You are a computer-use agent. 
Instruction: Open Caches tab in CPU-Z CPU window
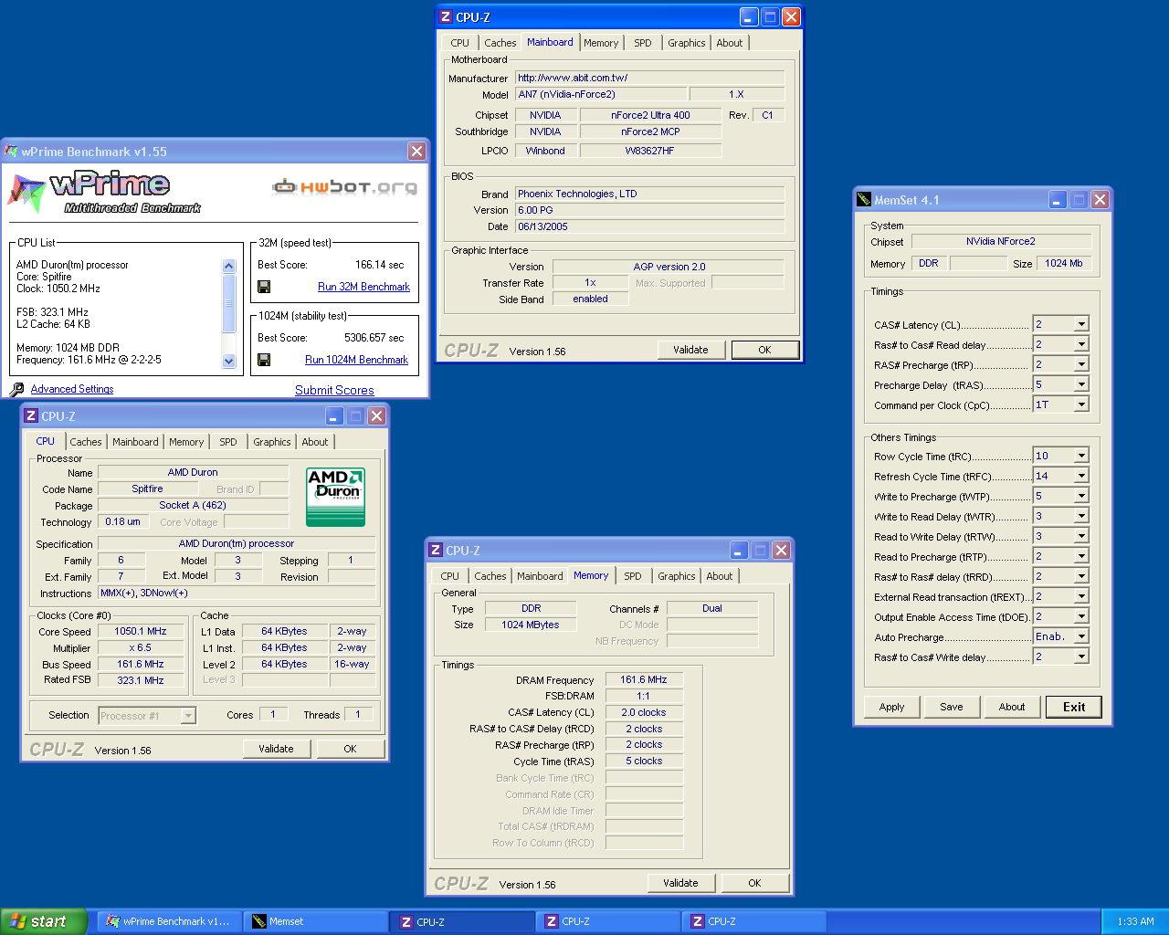point(86,442)
